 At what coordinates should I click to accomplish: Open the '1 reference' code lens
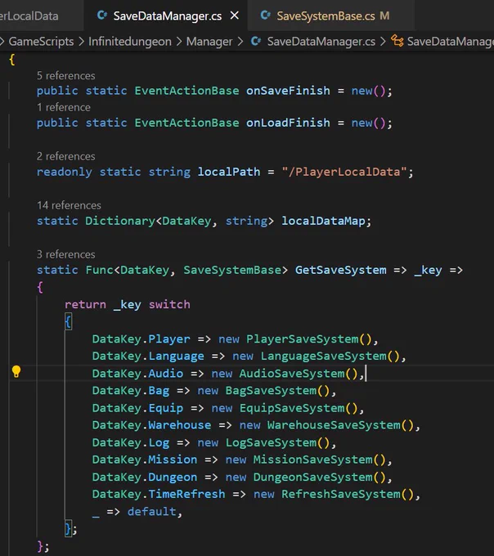click(64, 107)
